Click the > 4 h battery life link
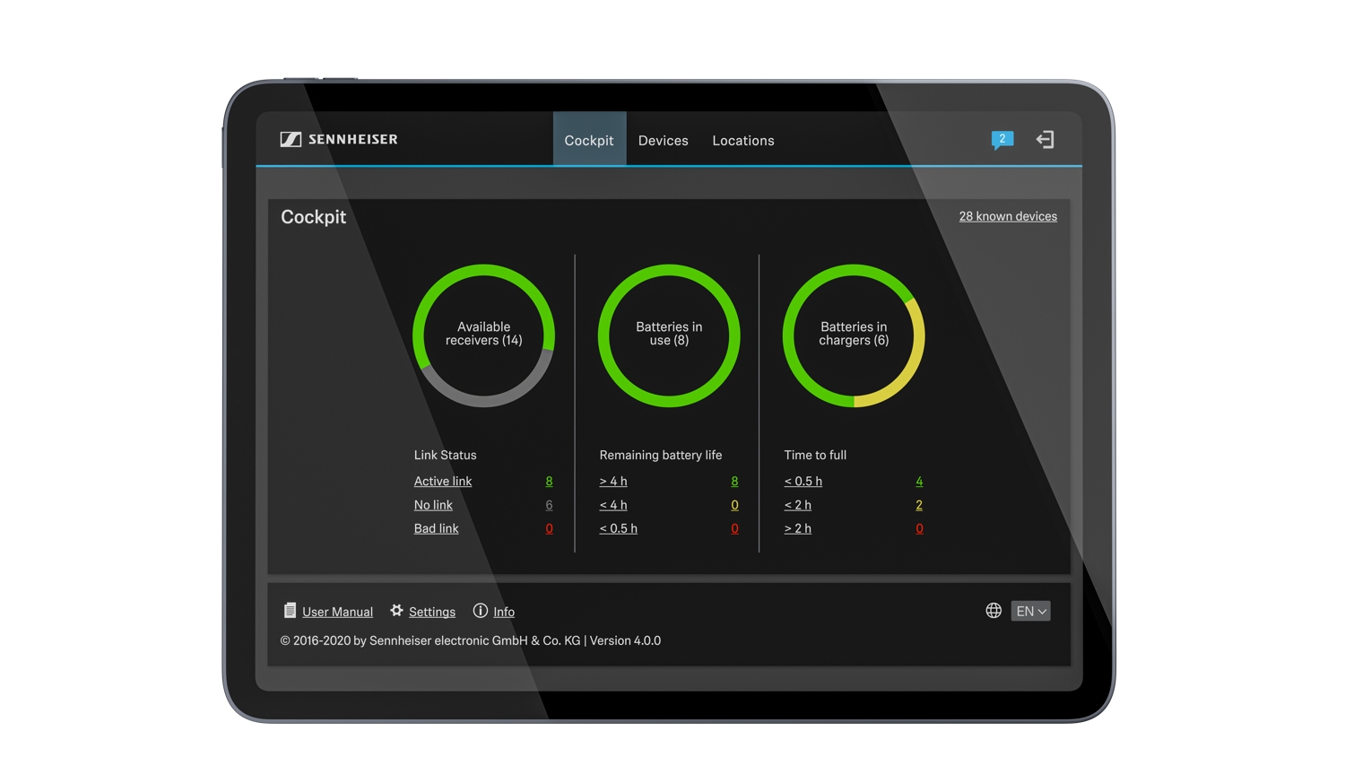Image resolution: width=1345 pixels, height=757 pixels. coord(613,482)
